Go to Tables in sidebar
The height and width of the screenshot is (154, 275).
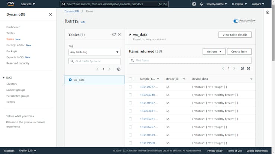coord(10,33)
